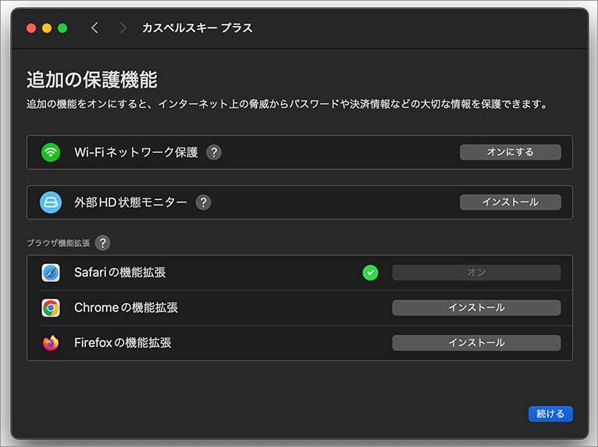The width and height of the screenshot is (598, 447).
Task: Click the Chromeの機能拡張 label
Action: [126, 308]
